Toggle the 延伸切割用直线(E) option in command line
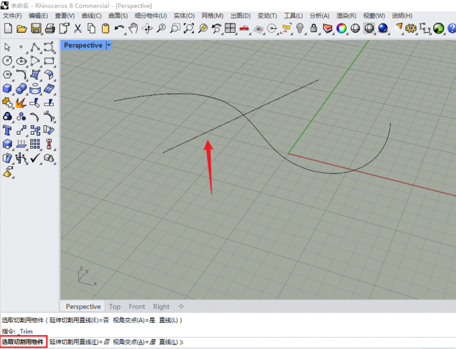The height and width of the screenshot is (349, 456). click(x=79, y=342)
